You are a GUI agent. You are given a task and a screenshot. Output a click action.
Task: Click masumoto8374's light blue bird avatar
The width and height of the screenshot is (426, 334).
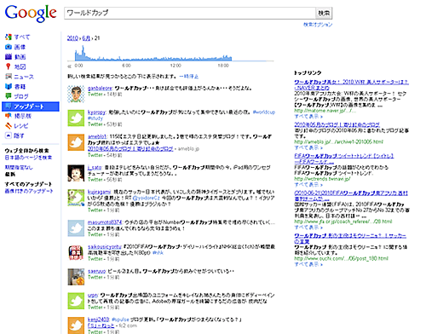(76, 228)
